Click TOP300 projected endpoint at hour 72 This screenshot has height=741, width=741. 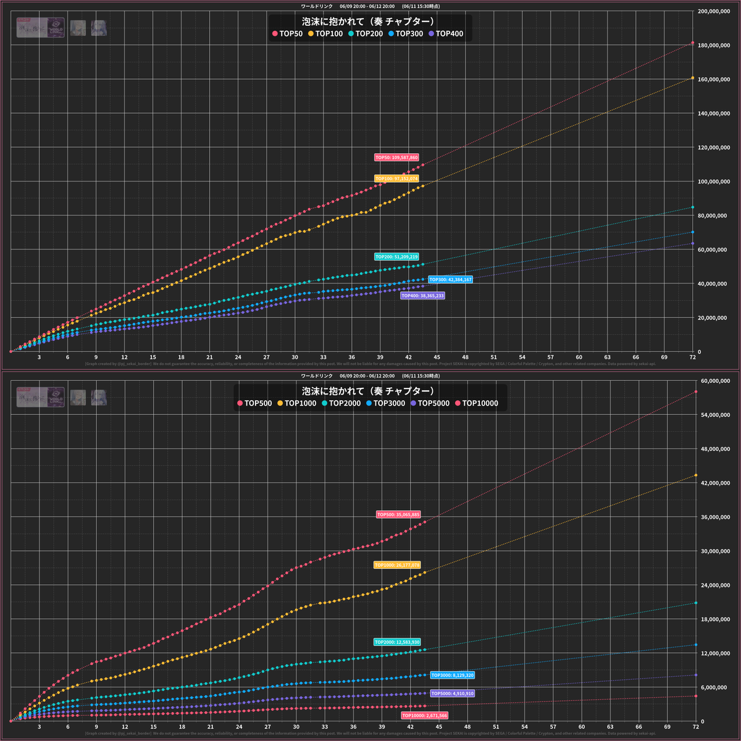(693, 232)
